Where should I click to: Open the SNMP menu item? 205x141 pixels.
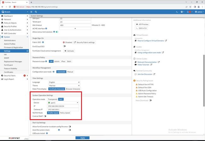[7, 58]
